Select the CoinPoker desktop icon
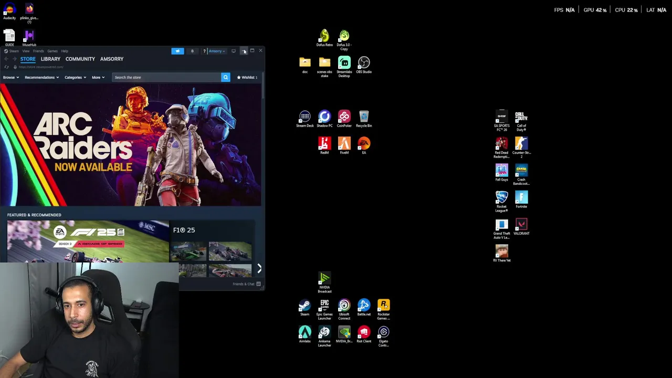This screenshot has width=672, height=378. coord(344,119)
